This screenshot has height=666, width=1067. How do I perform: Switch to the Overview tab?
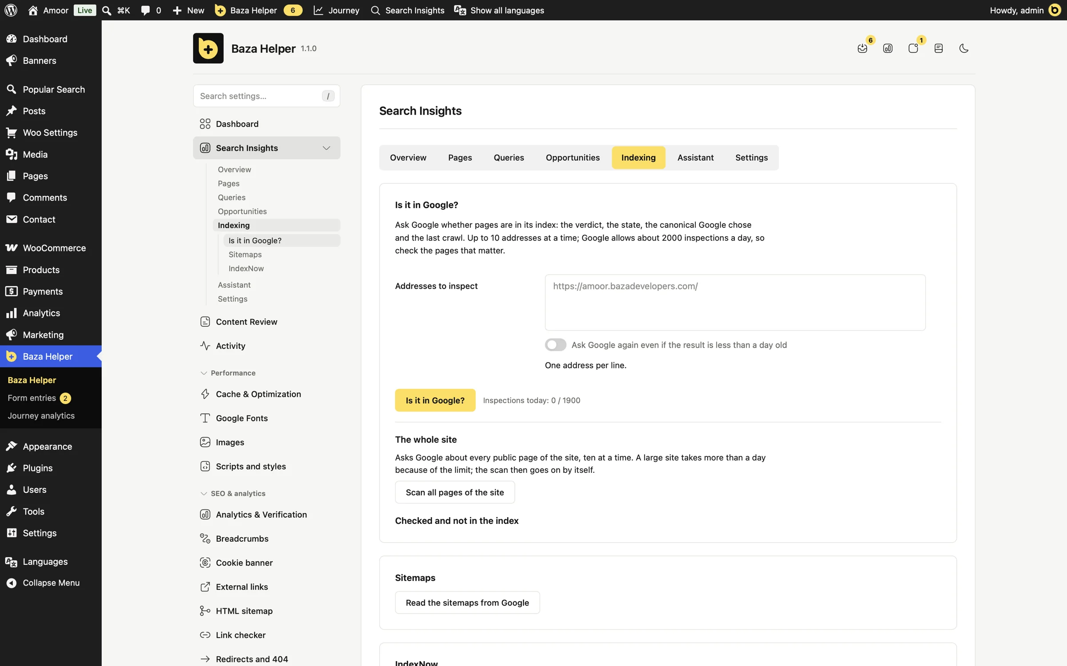408,158
